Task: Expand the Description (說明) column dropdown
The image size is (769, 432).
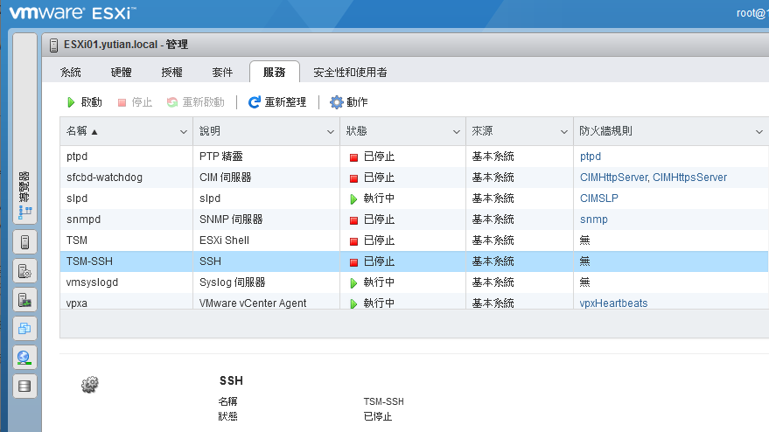Action: coord(331,132)
